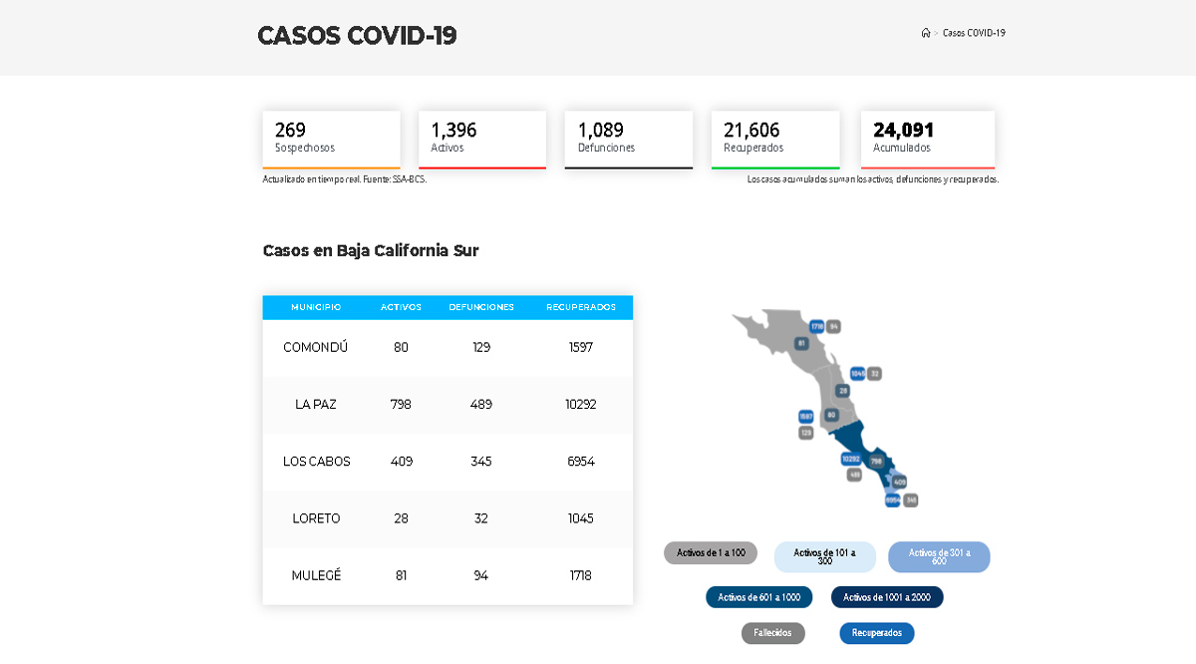Click the 81 active badge on Mulegé map
This screenshot has height=664, width=1196.
[x=801, y=343]
